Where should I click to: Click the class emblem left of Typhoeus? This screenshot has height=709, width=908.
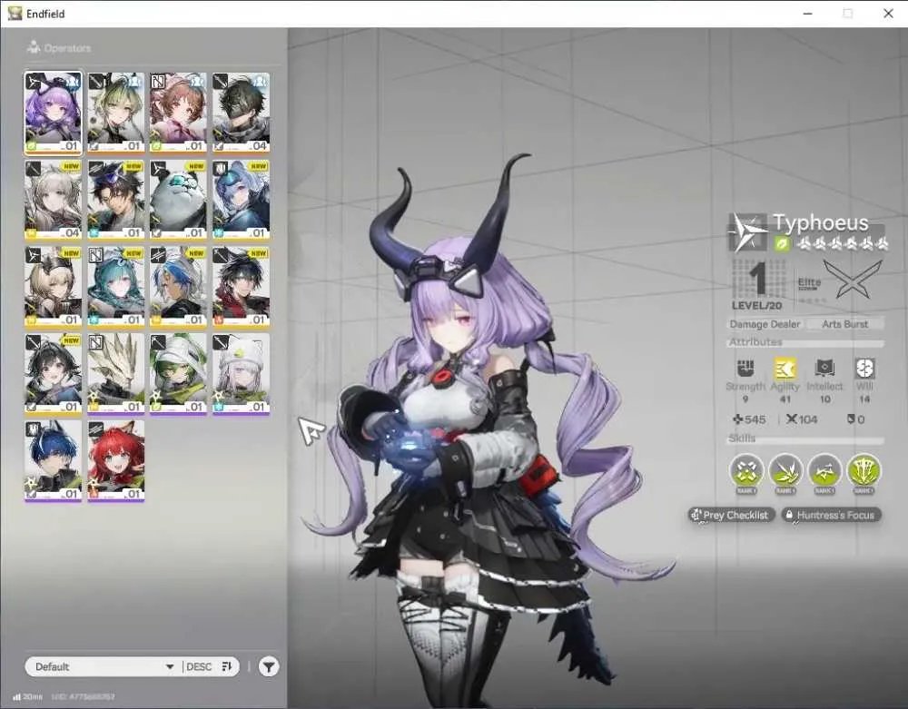[747, 232]
